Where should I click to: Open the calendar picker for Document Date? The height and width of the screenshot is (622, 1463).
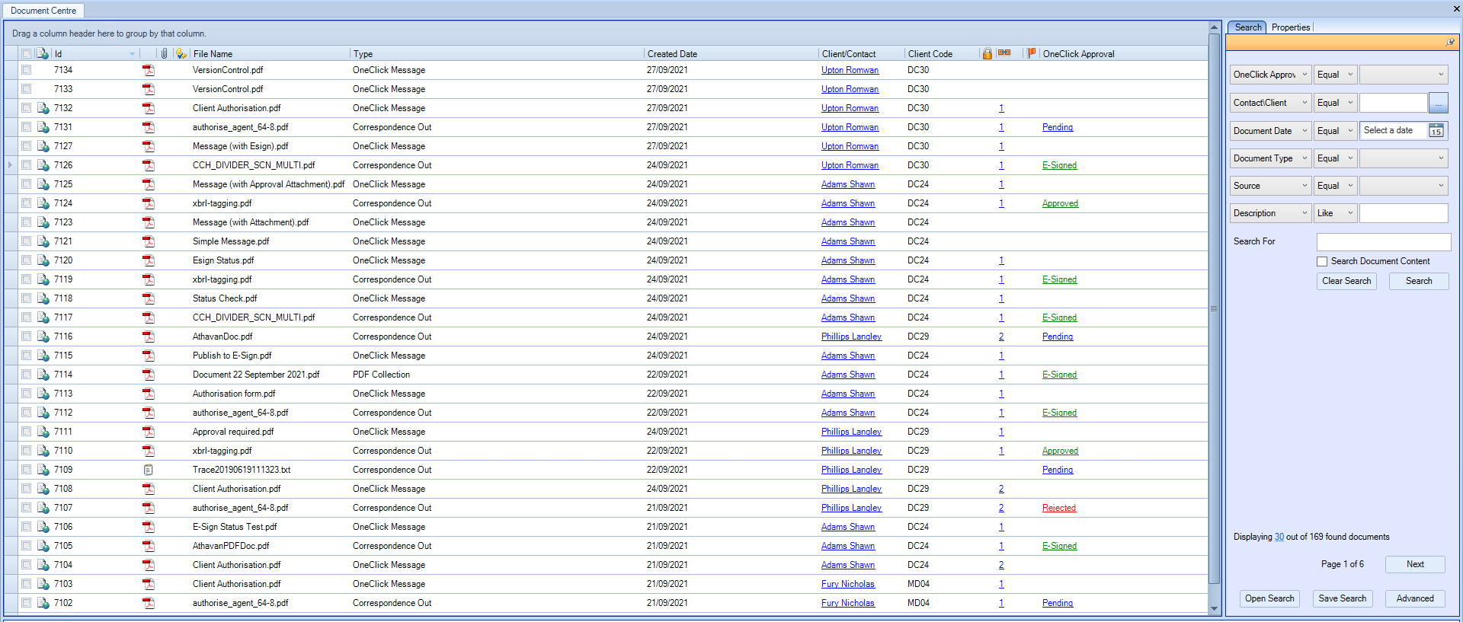tap(1436, 131)
